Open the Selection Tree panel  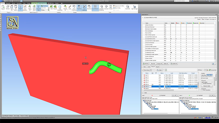38,9
